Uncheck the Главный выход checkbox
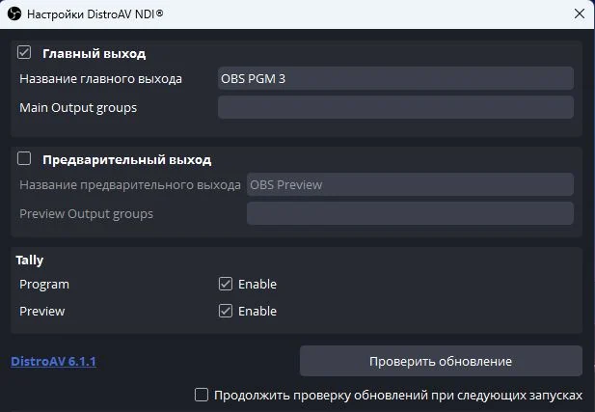 click(x=24, y=52)
